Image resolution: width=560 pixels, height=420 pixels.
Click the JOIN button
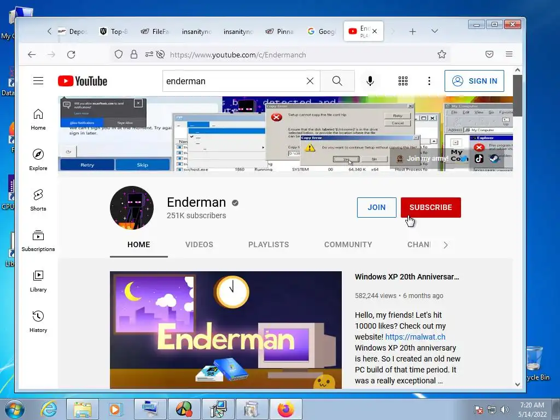point(376,207)
